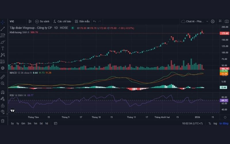Image resolution: width=230 pixels, height=144 pixels.
Task: Choose the brush drawing tool
Action: pos(3,42)
